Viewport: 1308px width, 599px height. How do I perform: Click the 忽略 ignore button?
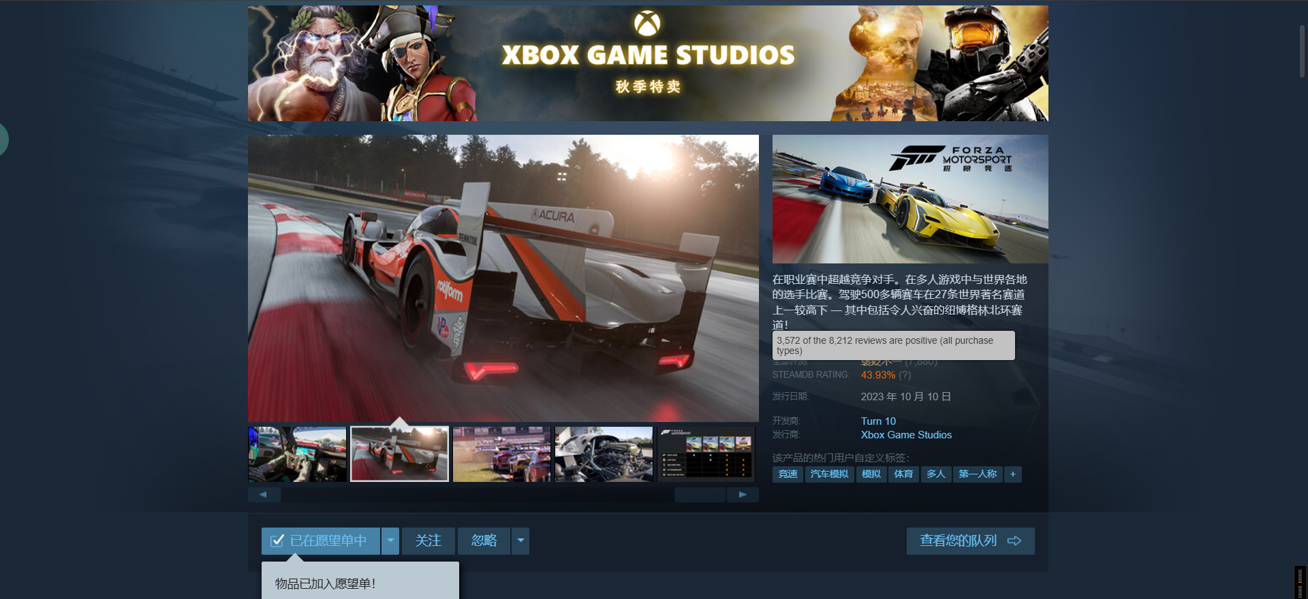point(484,541)
